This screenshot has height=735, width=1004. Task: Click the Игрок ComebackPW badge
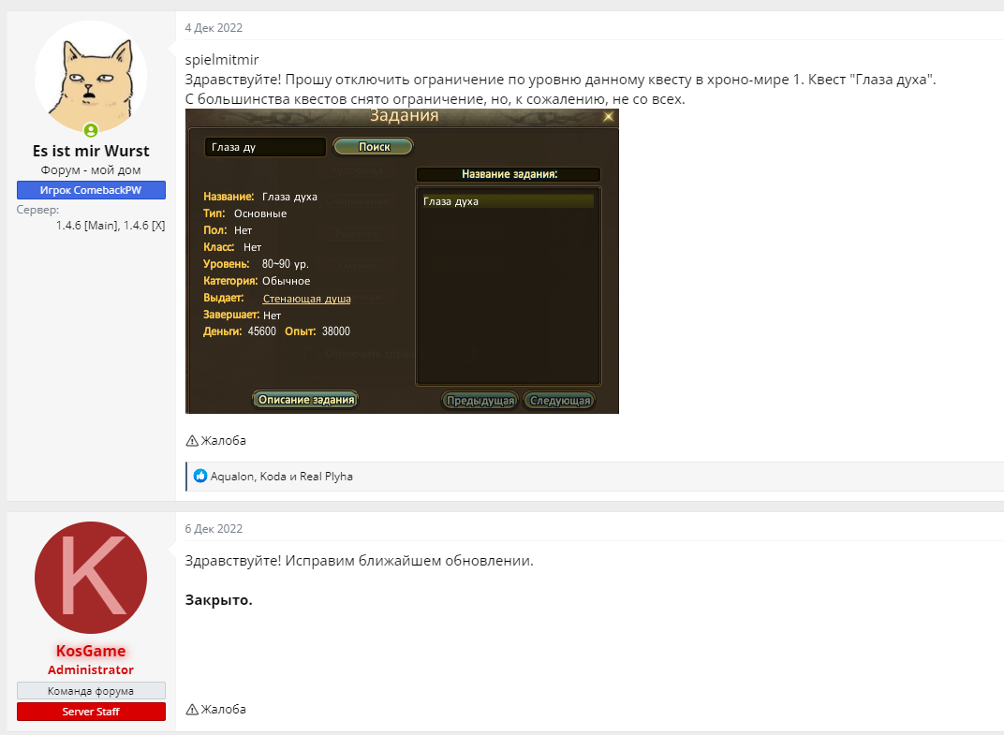(91, 190)
